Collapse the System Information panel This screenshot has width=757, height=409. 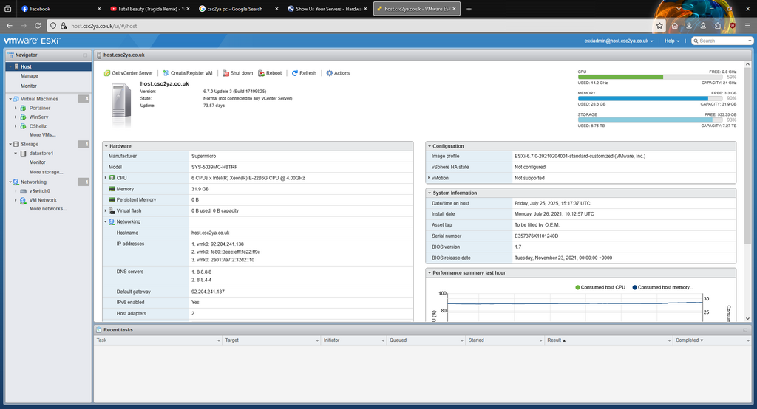(x=430, y=193)
